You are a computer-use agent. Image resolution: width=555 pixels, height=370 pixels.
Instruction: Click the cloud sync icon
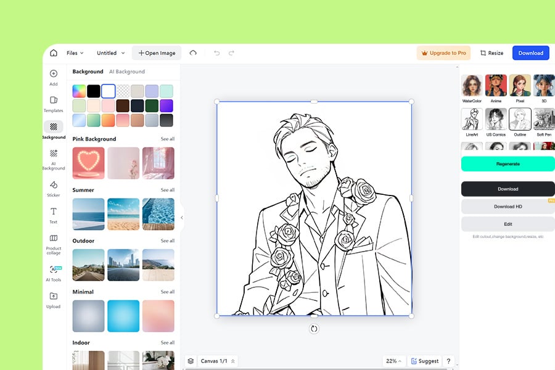[x=193, y=53]
